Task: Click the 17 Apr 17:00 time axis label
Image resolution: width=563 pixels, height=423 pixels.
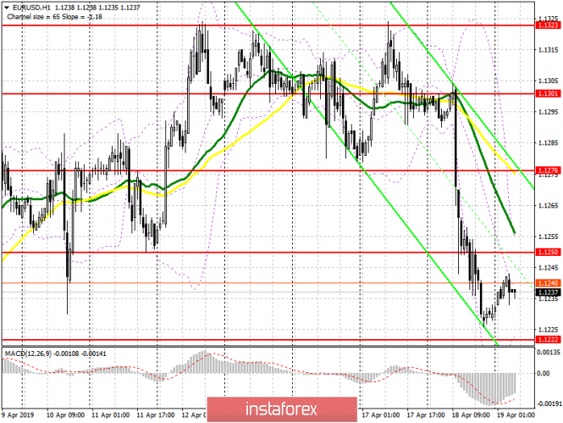Action: click(x=426, y=415)
